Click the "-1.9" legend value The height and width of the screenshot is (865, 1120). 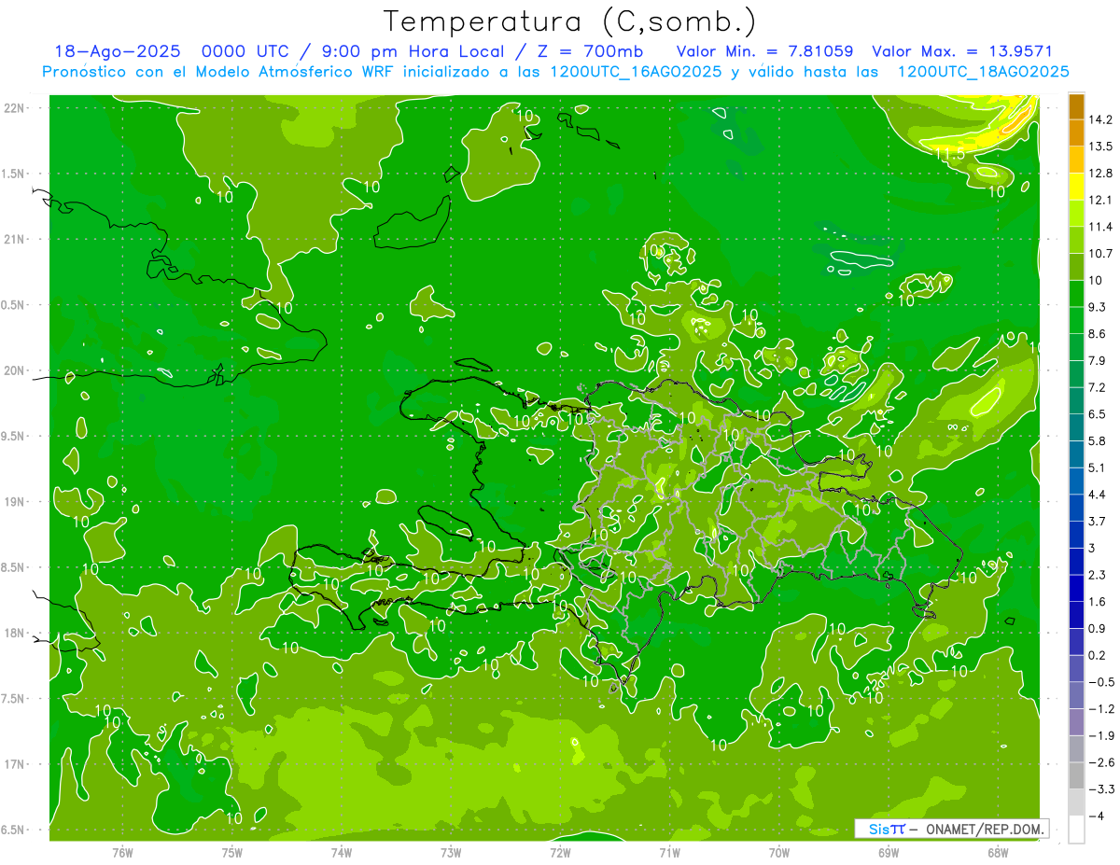click(1100, 735)
